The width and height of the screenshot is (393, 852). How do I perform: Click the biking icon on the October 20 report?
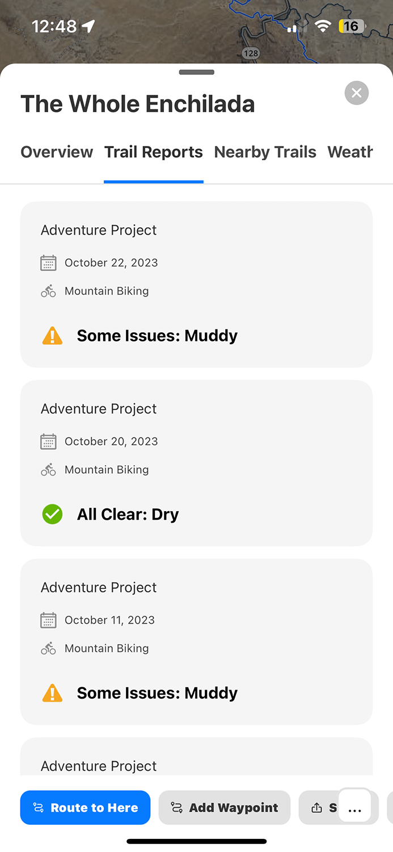[48, 469]
